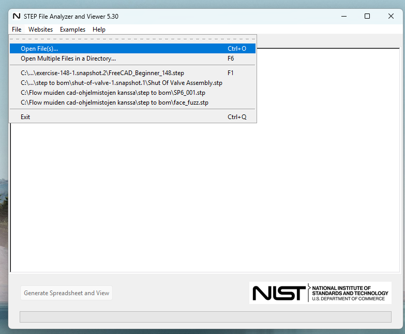Select Exit from the File menu
The width and height of the screenshot is (405, 334).
[x=25, y=117]
